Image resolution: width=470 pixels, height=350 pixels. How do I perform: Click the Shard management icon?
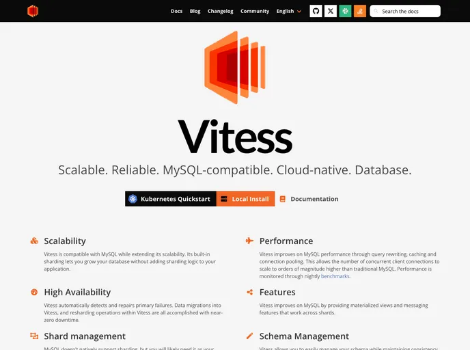click(x=34, y=336)
